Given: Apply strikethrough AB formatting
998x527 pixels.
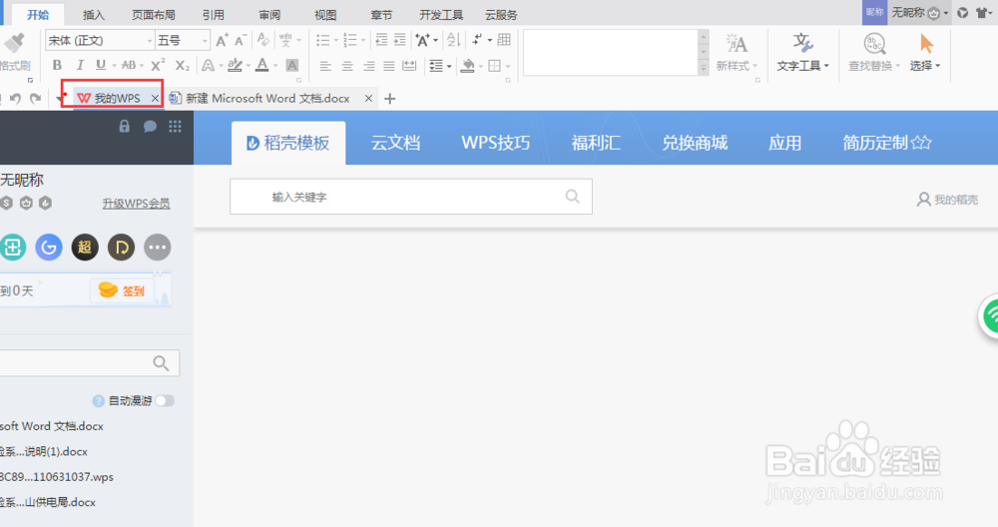Looking at the screenshot, I should (129, 65).
